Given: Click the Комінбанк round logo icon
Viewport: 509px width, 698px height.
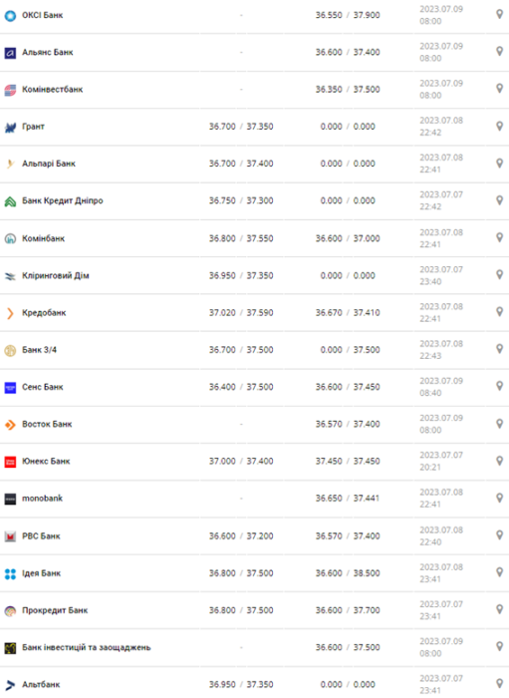Looking at the screenshot, I should [x=10, y=238].
